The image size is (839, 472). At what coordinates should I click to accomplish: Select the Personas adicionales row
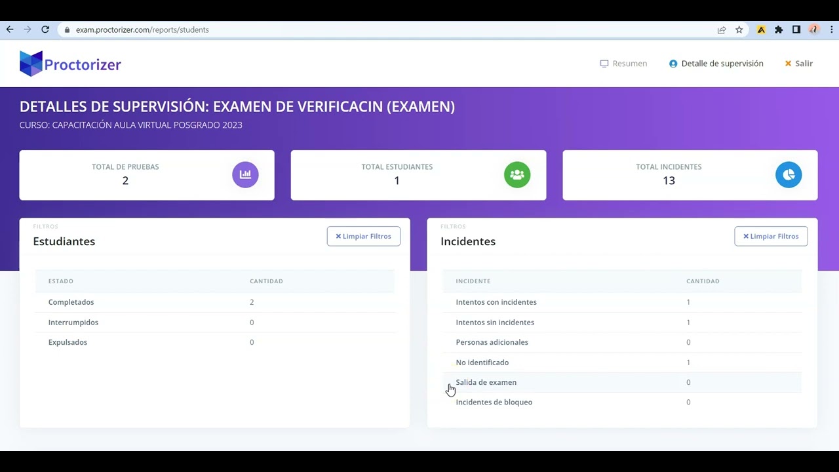pos(622,342)
